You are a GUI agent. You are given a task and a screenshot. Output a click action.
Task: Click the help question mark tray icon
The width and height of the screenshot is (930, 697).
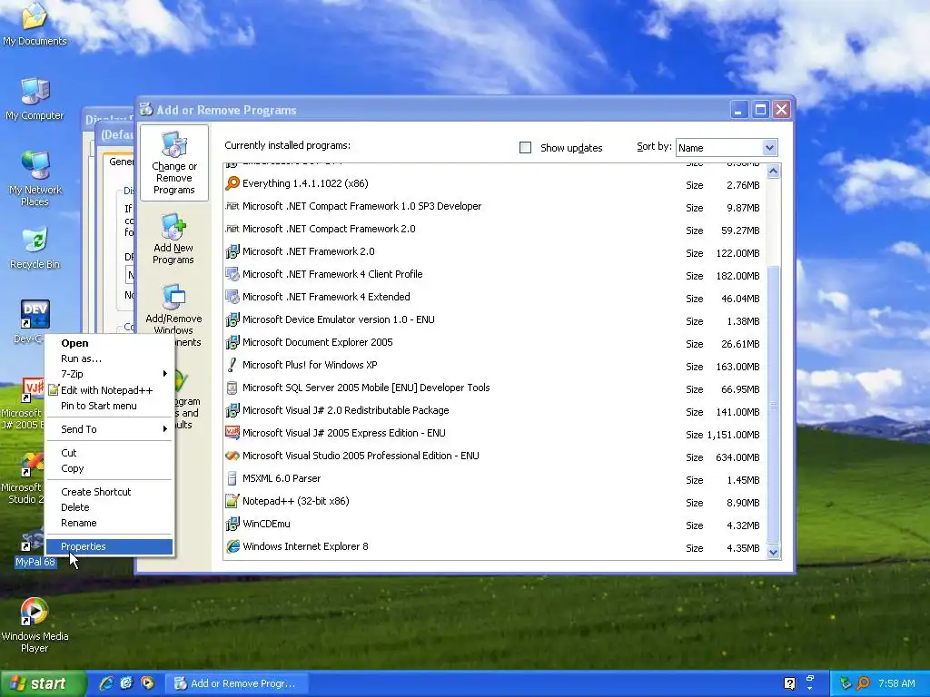tap(789, 683)
